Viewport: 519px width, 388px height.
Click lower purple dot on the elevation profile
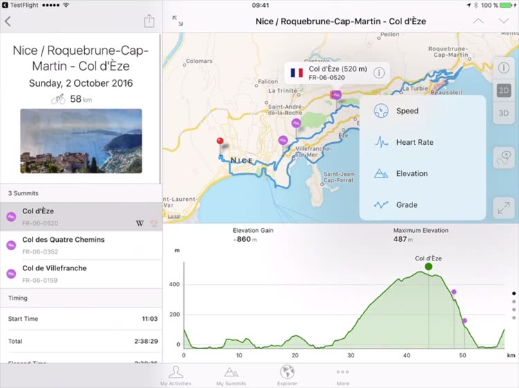464,320
